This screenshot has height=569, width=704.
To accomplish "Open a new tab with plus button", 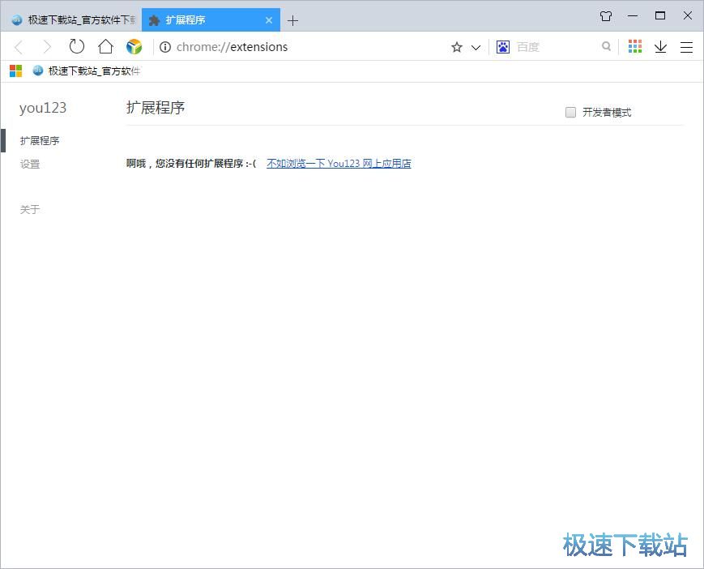I will pos(292,20).
